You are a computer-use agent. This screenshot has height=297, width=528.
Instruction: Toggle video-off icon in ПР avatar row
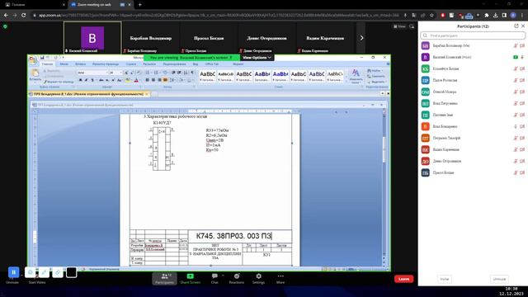[x=522, y=80]
